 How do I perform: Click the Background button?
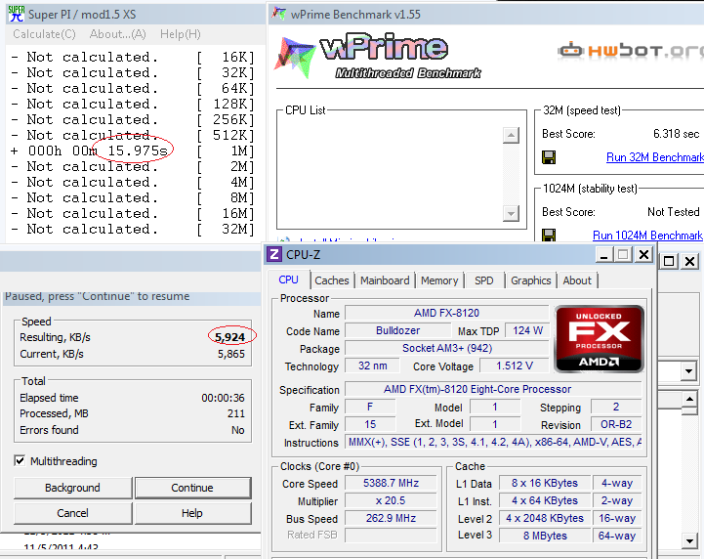coord(72,488)
